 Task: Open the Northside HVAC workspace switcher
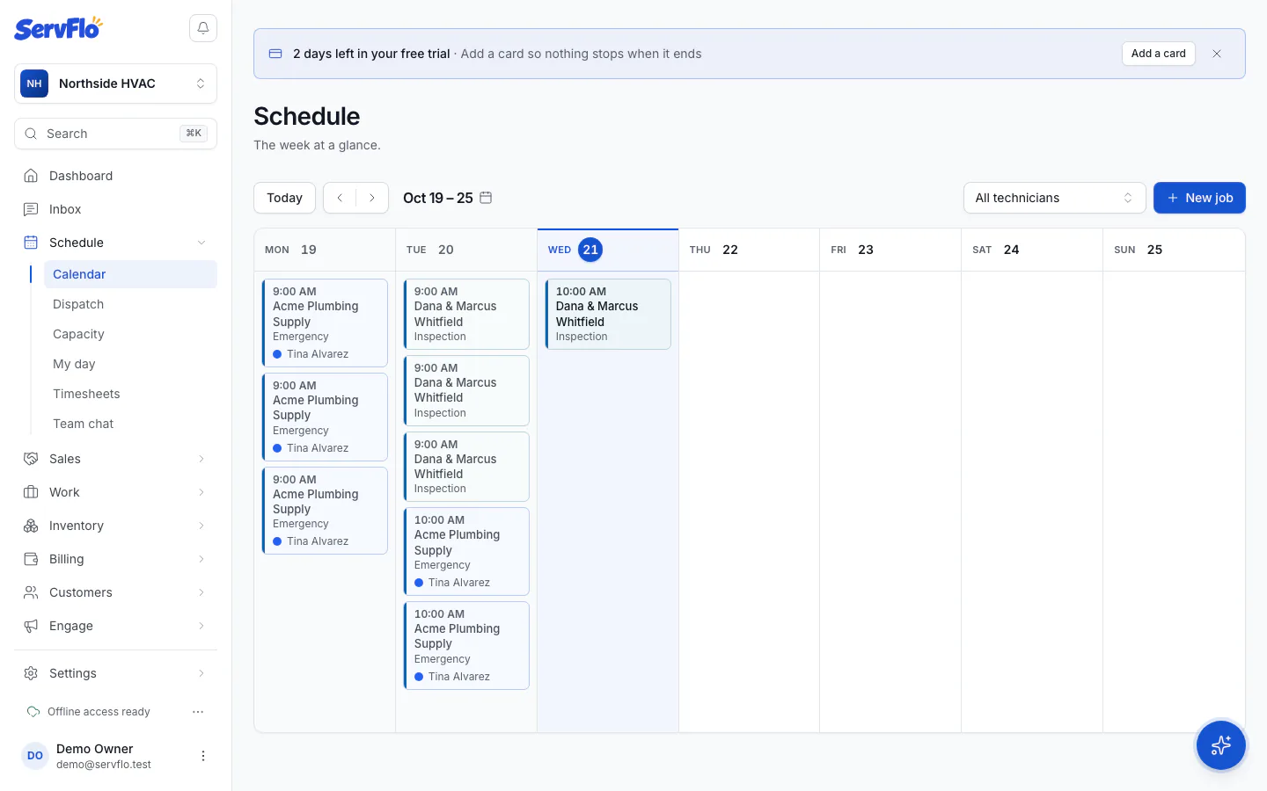click(x=115, y=83)
